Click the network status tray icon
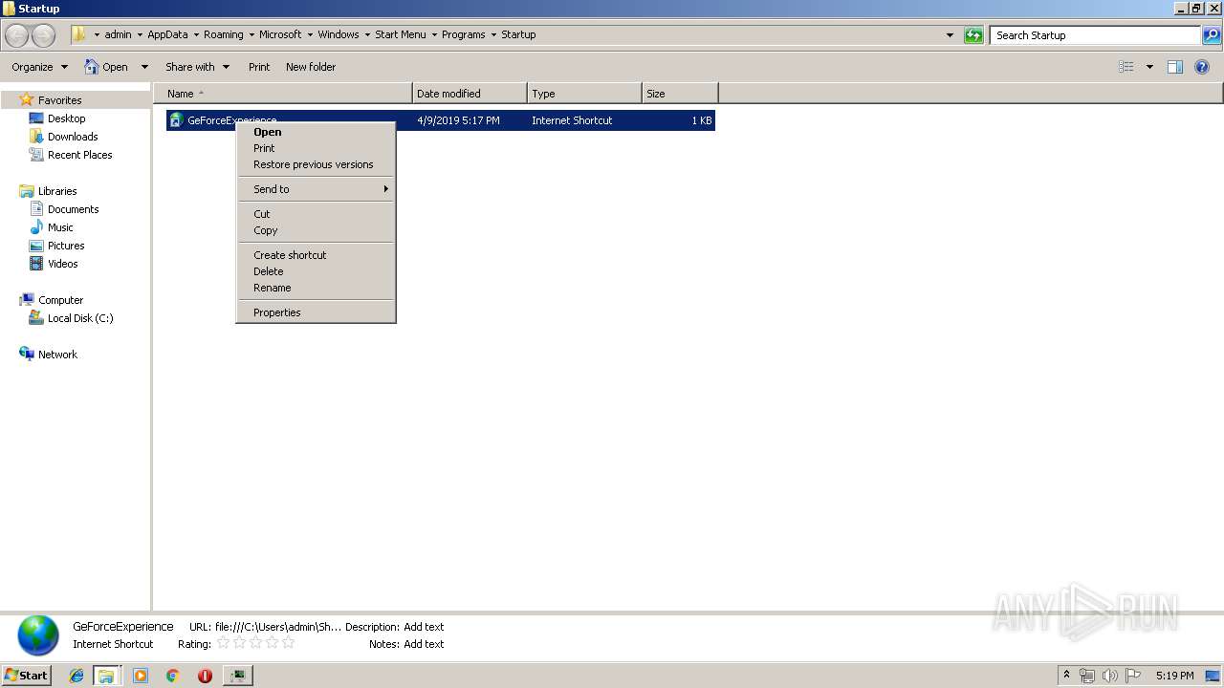Image resolution: width=1224 pixels, height=688 pixels. 1087,676
